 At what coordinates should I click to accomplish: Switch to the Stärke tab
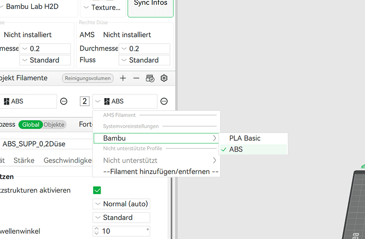coord(24,160)
